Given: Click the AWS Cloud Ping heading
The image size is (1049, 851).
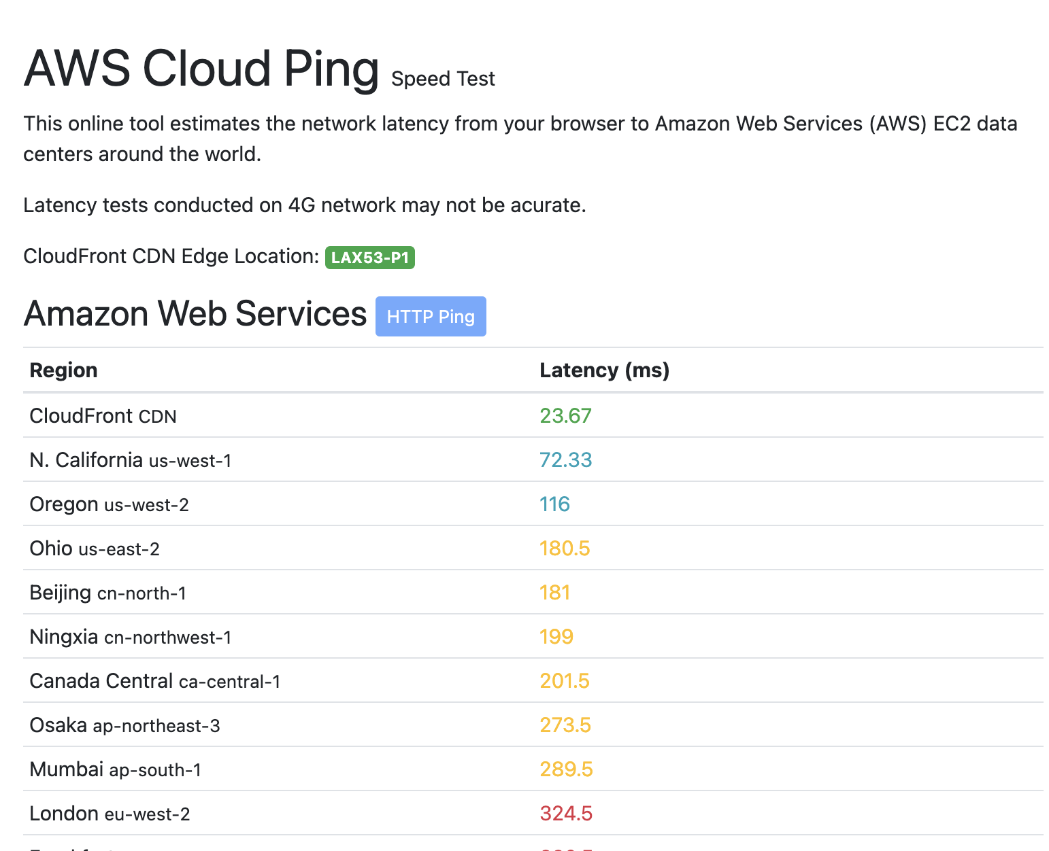Looking at the screenshot, I should [x=201, y=68].
